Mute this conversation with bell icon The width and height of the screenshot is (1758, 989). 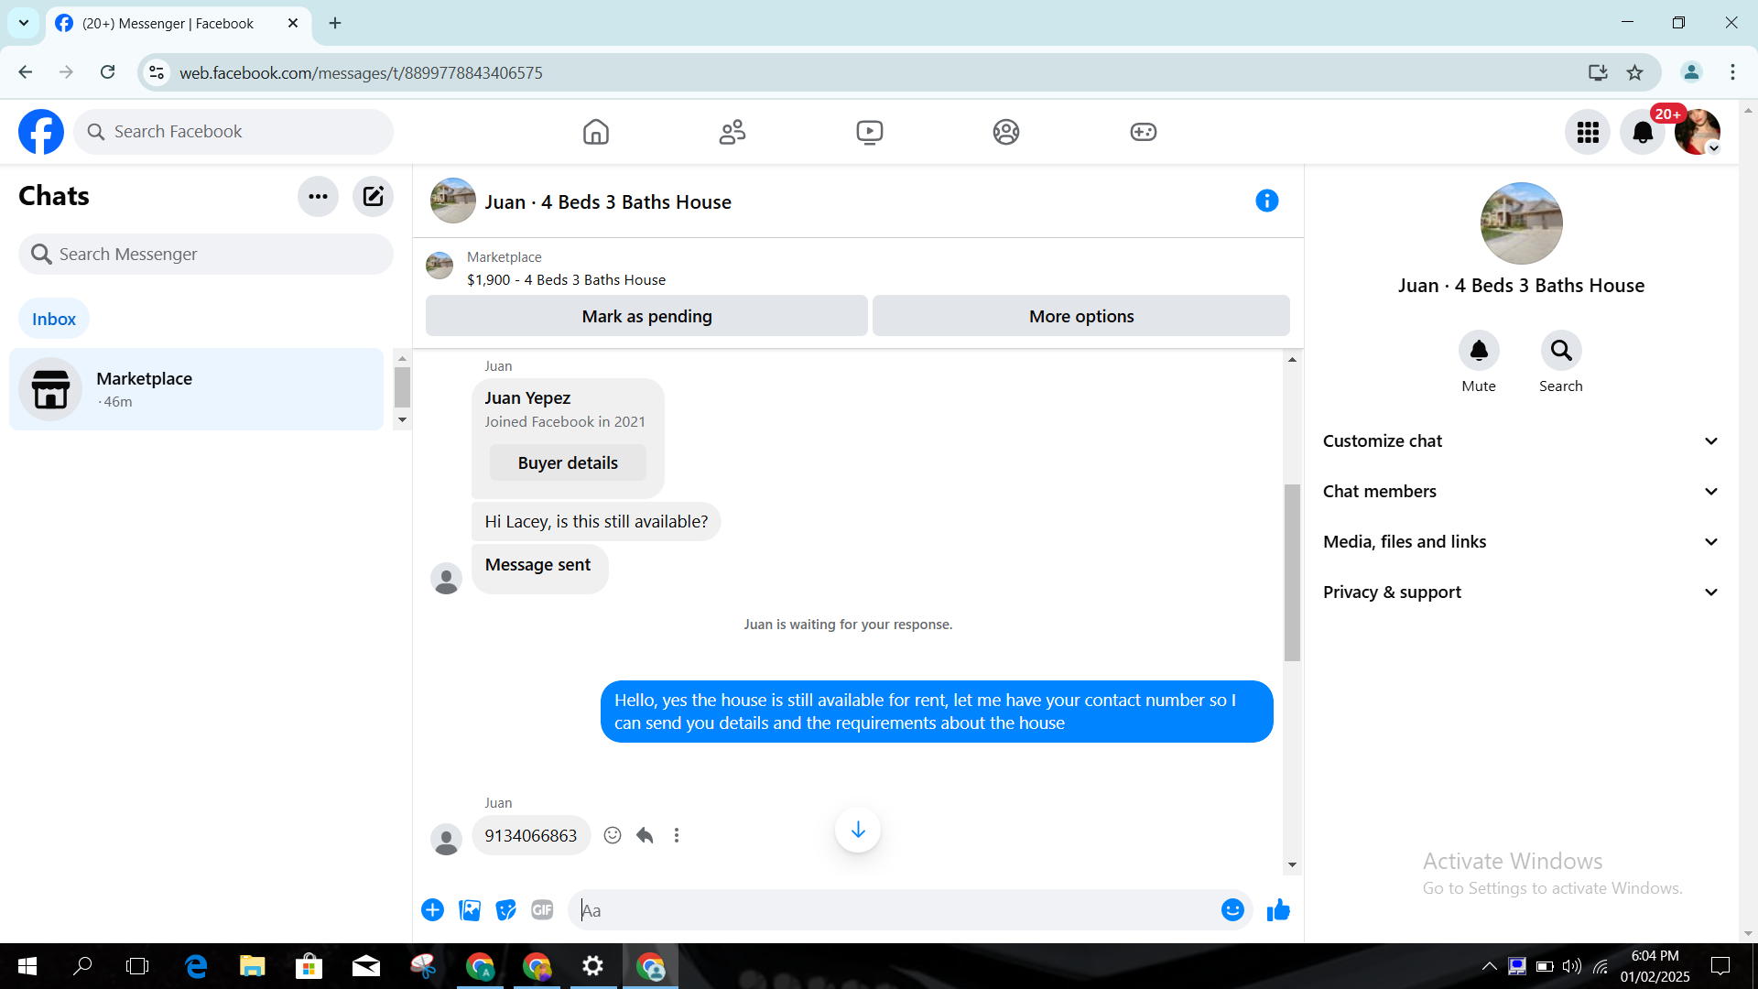(1478, 351)
